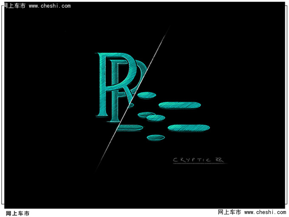Select the upper long teal pill shape

(179, 105)
